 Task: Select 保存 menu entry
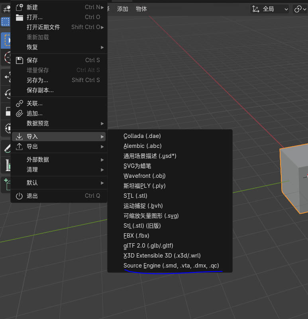(x=59, y=60)
